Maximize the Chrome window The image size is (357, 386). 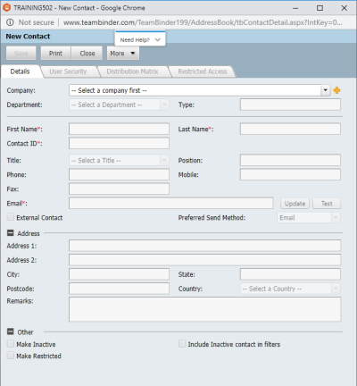(x=320, y=8)
